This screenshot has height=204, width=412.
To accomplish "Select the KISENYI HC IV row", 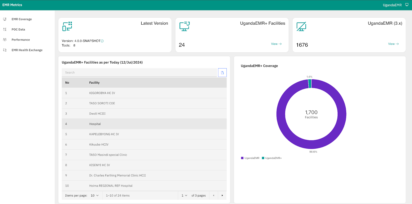I will (x=144, y=165).
